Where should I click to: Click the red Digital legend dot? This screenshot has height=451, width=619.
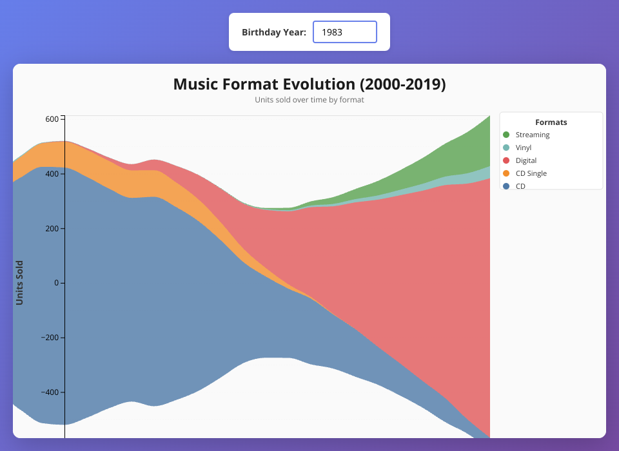(506, 160)
